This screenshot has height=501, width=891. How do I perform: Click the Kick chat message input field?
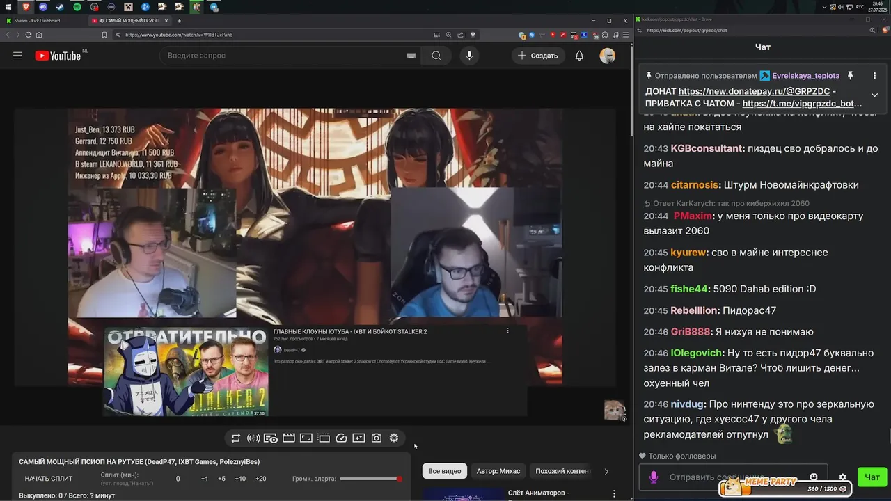click(x=733, y=477)
